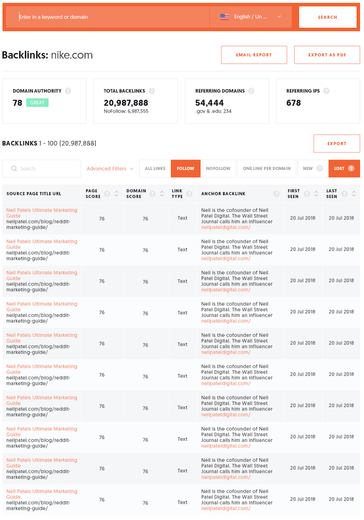The height and width of the screenshot is (520, 364).
Task: Click the 20,987,888 total backlinks value
Action: pos(126,103)
